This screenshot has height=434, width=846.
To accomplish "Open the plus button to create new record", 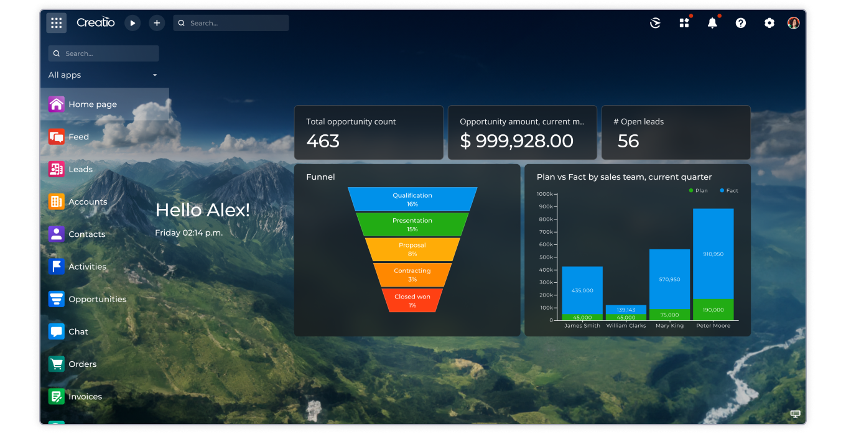I will coord(157,23).
